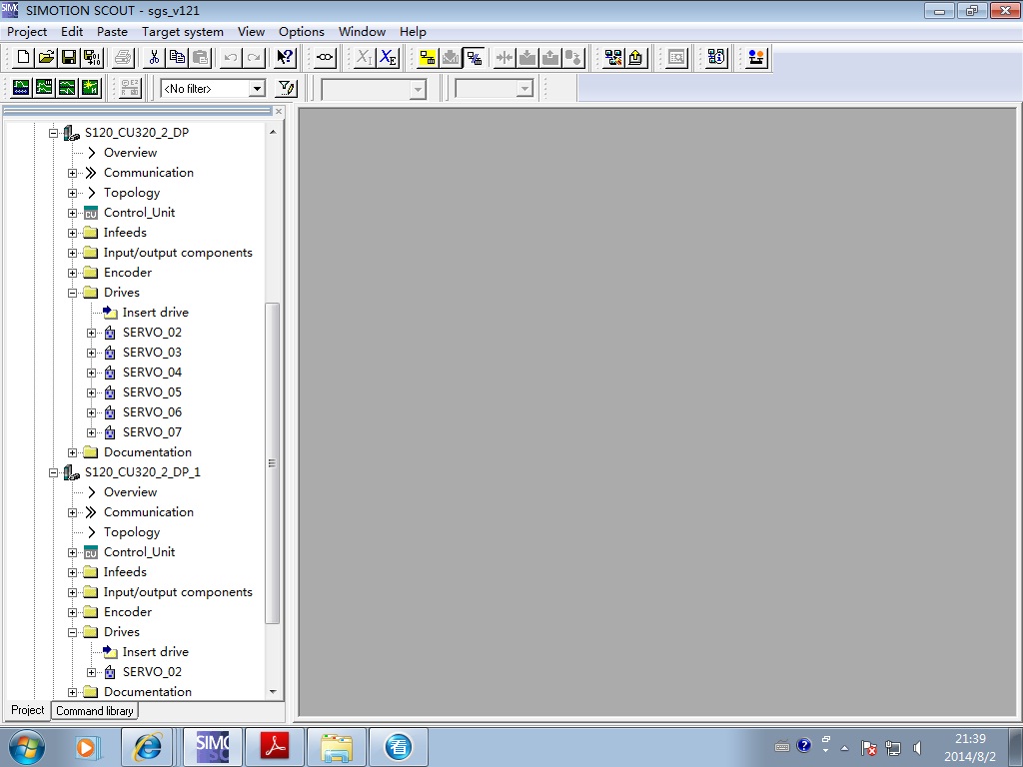Open Adobe Reader from taskbar
Viewport: 1023px width, 767px height.
pyautogui.click(x=275, y=746)
